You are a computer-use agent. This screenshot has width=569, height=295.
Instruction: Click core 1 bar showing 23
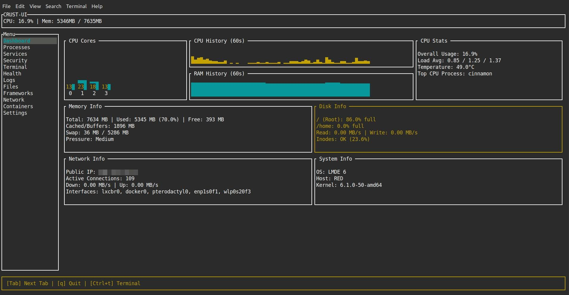tap(82, 85)
